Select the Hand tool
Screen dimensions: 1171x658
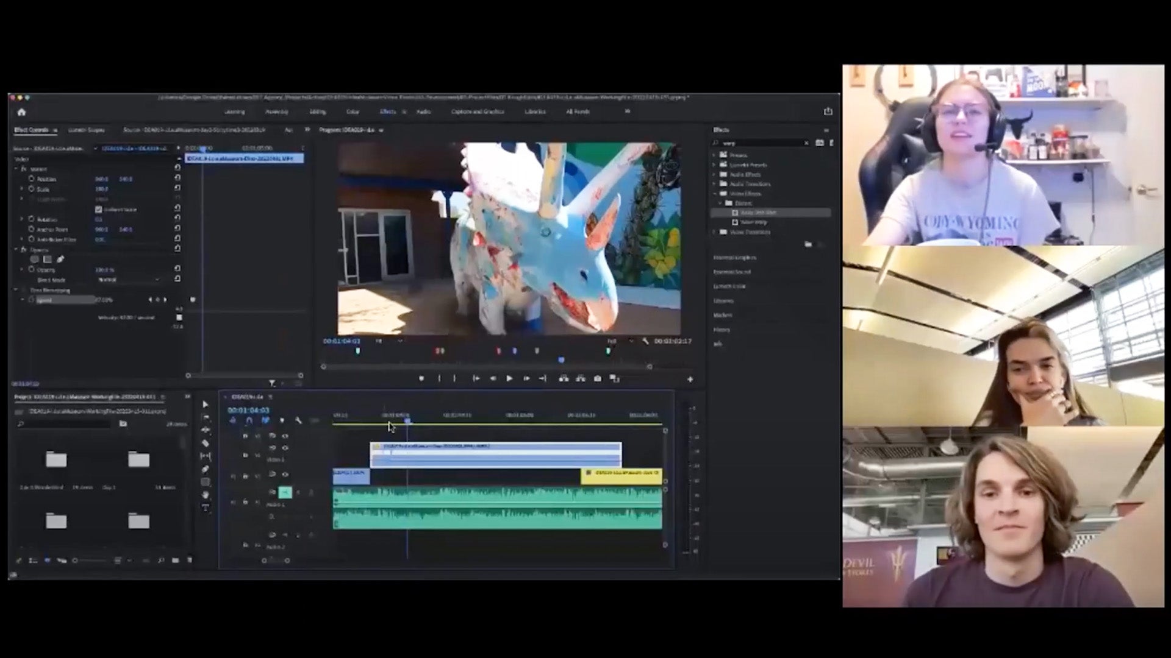(x=205, y=495)
